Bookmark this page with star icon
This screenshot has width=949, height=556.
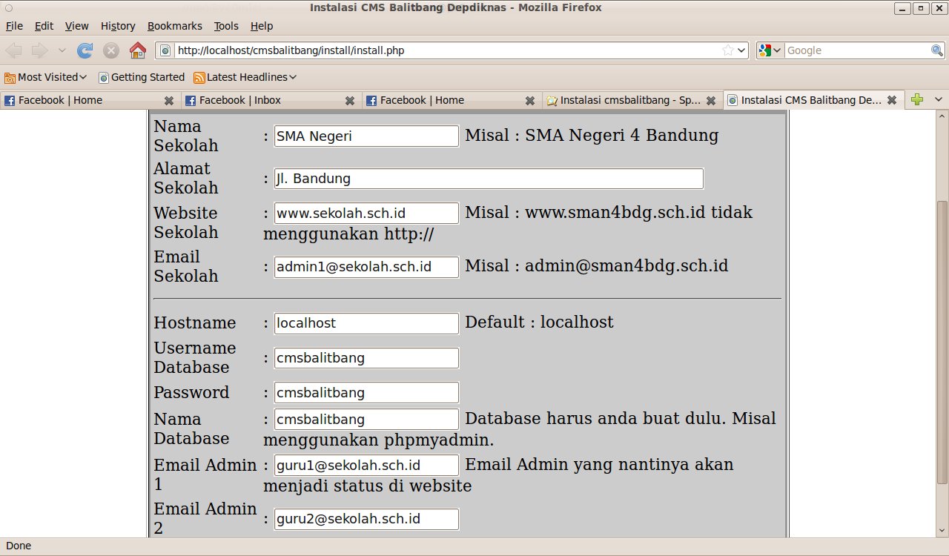point(728,50)
